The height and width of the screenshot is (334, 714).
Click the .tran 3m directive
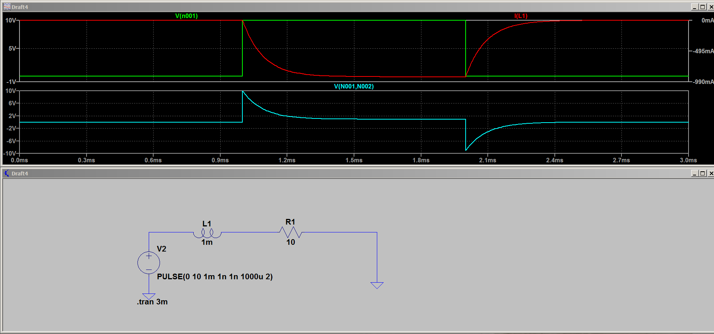tap(152, 302)
